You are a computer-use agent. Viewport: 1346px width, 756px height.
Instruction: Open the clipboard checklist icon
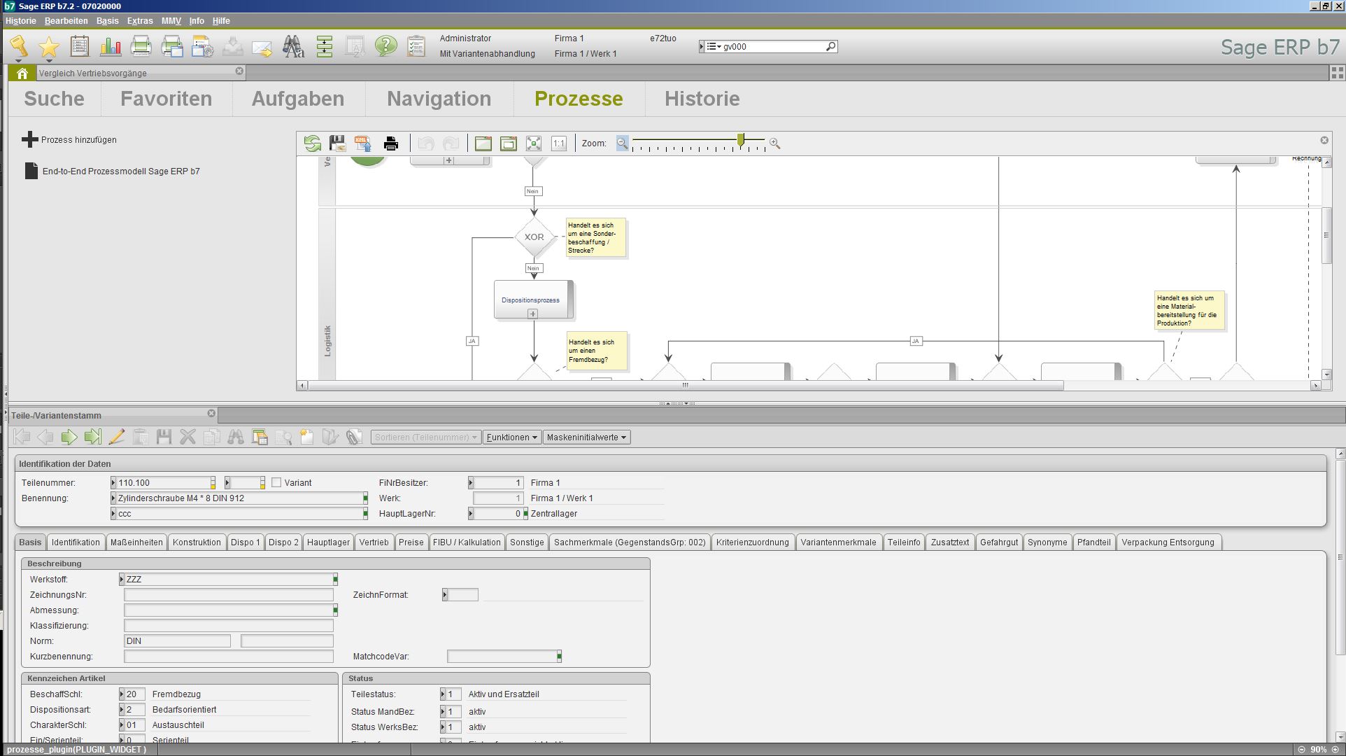coord(416,46)
